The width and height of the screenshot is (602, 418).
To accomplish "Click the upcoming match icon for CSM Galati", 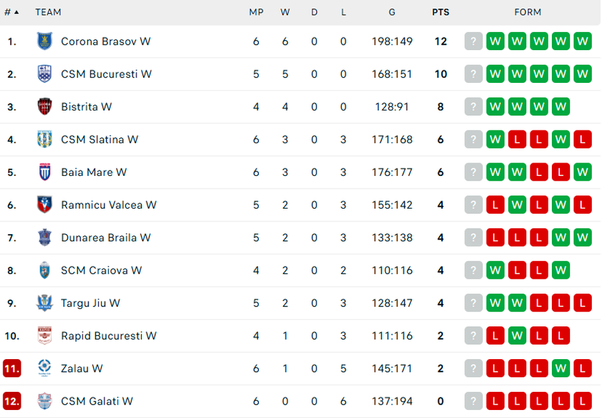I will 473,401.
